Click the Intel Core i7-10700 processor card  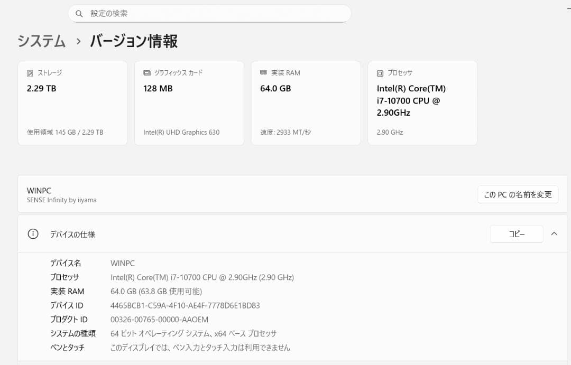(422, 102)
